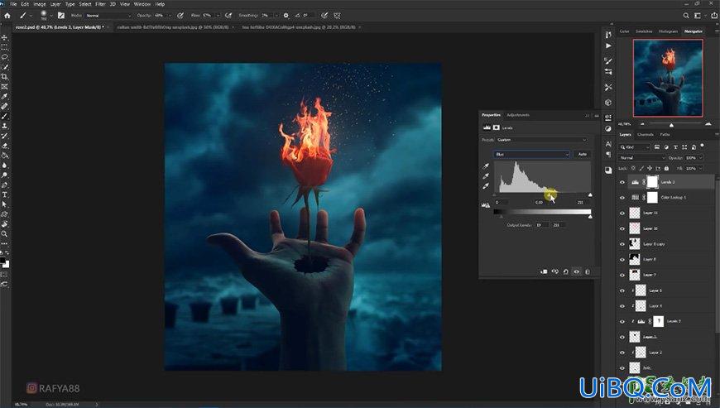Hide the Levels 3 layer
720x408 pixels.
click(x=622, y=182)
